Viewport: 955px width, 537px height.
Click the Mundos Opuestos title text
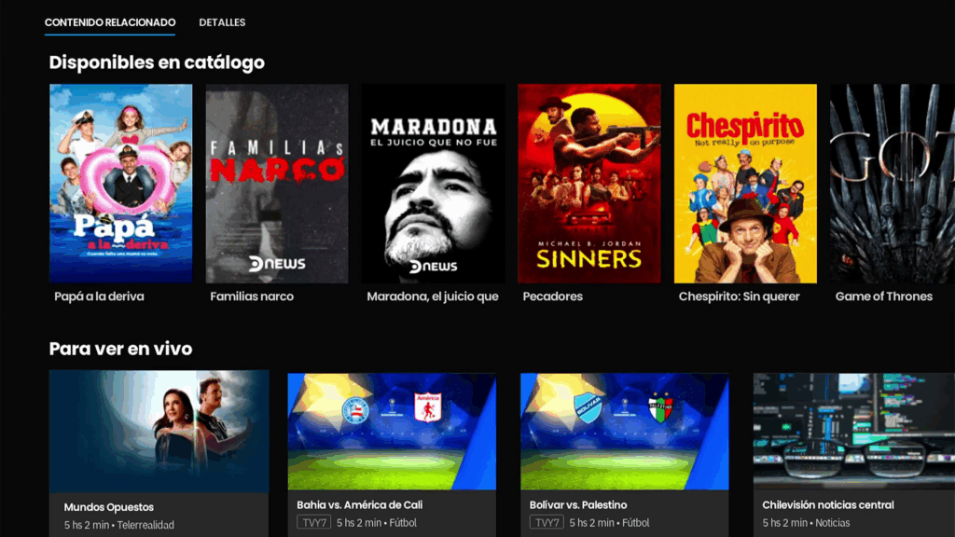click(108, 507)
